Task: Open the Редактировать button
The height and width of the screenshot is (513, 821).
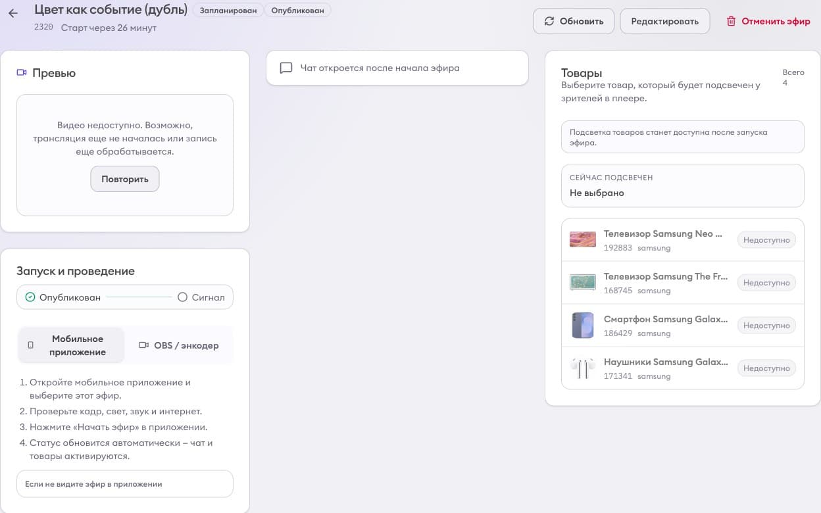Action: pyautogui.click(x=664, y=21)
